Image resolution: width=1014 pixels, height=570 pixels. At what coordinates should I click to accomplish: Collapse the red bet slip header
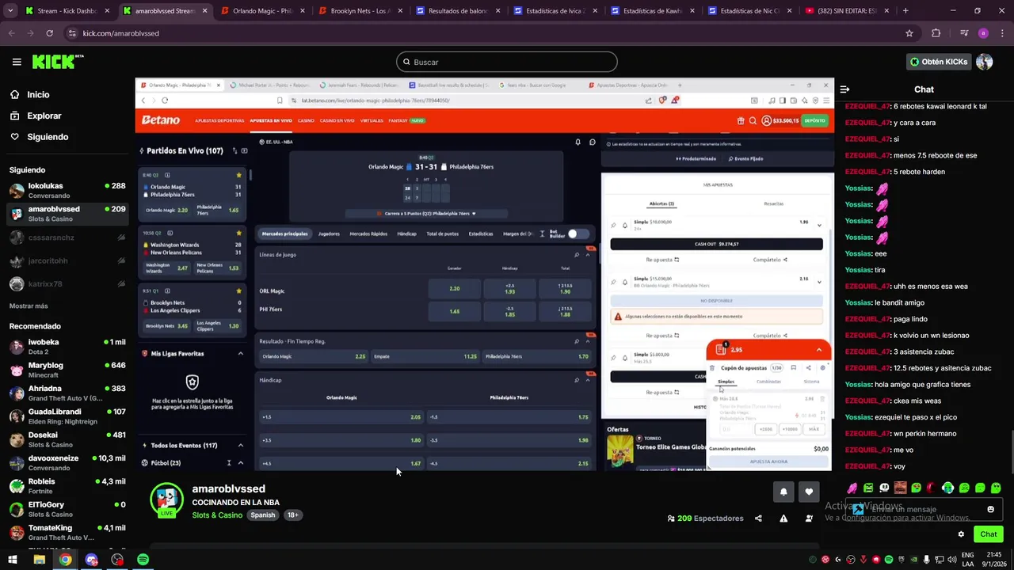click(x=818, y=350)
